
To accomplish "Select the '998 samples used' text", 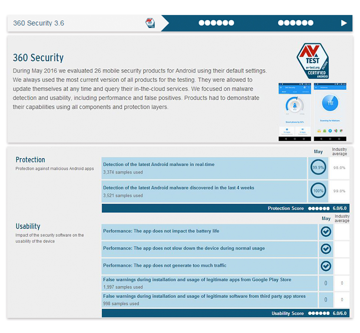I will tap(121, 304).
